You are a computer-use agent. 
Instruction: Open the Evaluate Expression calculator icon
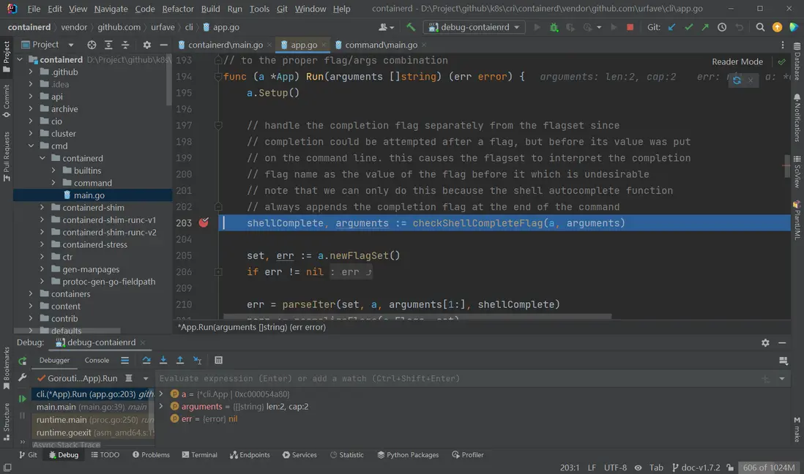pos(218,361)
